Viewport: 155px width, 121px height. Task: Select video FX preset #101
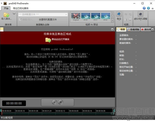[96, 17]
